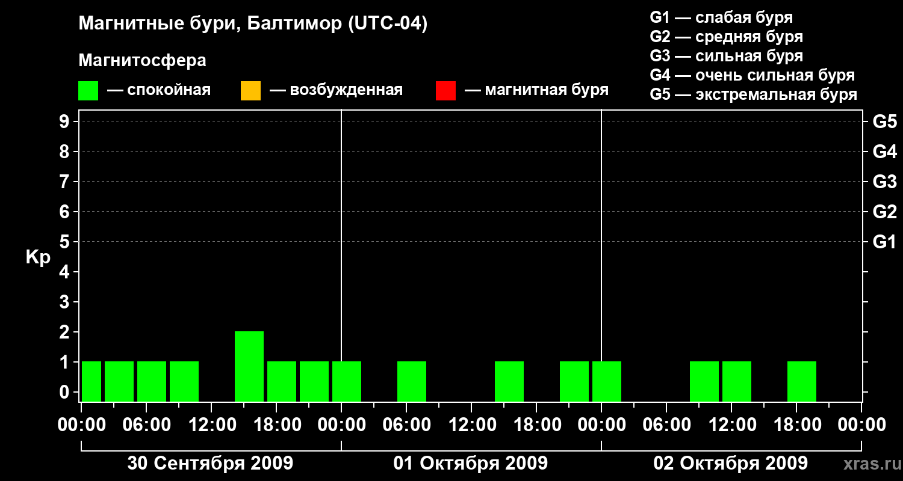Click the 'G5 — экстремальная буря' legend line
Screen dimensions: 903x481
[753, 94]
